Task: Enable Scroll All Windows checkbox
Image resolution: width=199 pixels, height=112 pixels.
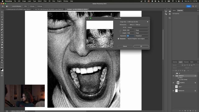Action: [11, 6]
